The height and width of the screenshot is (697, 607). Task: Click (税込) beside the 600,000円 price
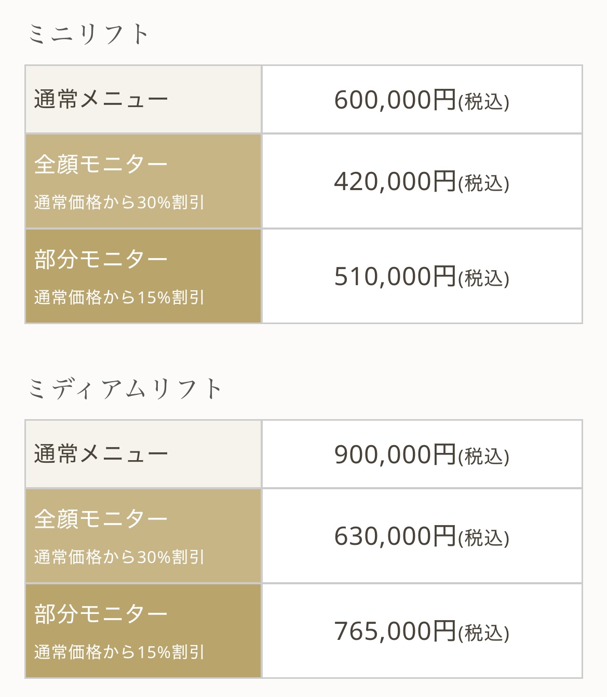483,101
